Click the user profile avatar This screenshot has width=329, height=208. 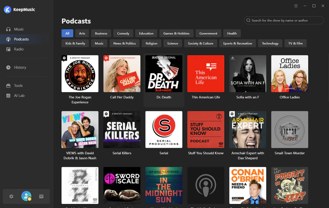(26, 196)
